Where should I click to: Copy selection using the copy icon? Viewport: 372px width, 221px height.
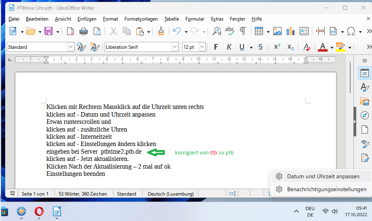[x=127, y=31]
